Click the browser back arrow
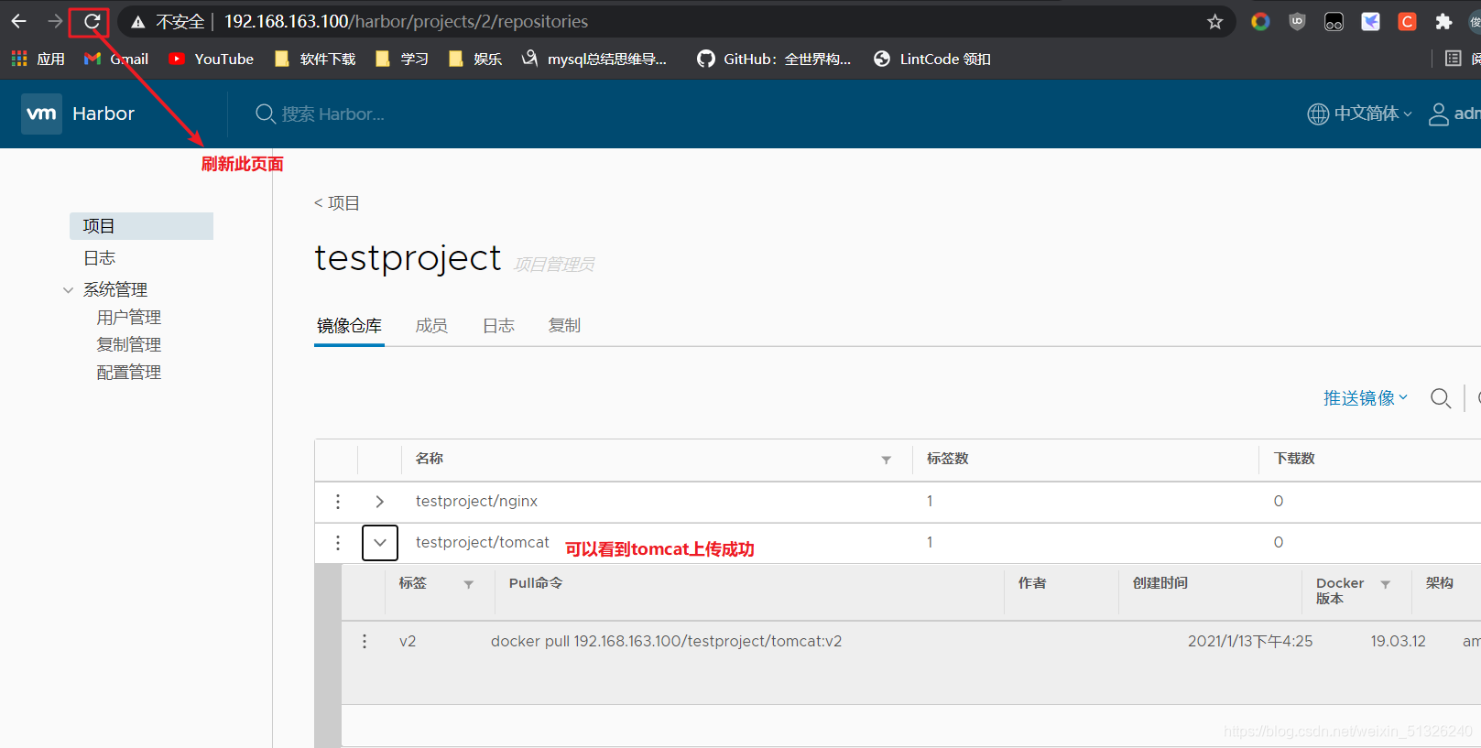This screenshot has width=1481, height=748. click(19, 21)
